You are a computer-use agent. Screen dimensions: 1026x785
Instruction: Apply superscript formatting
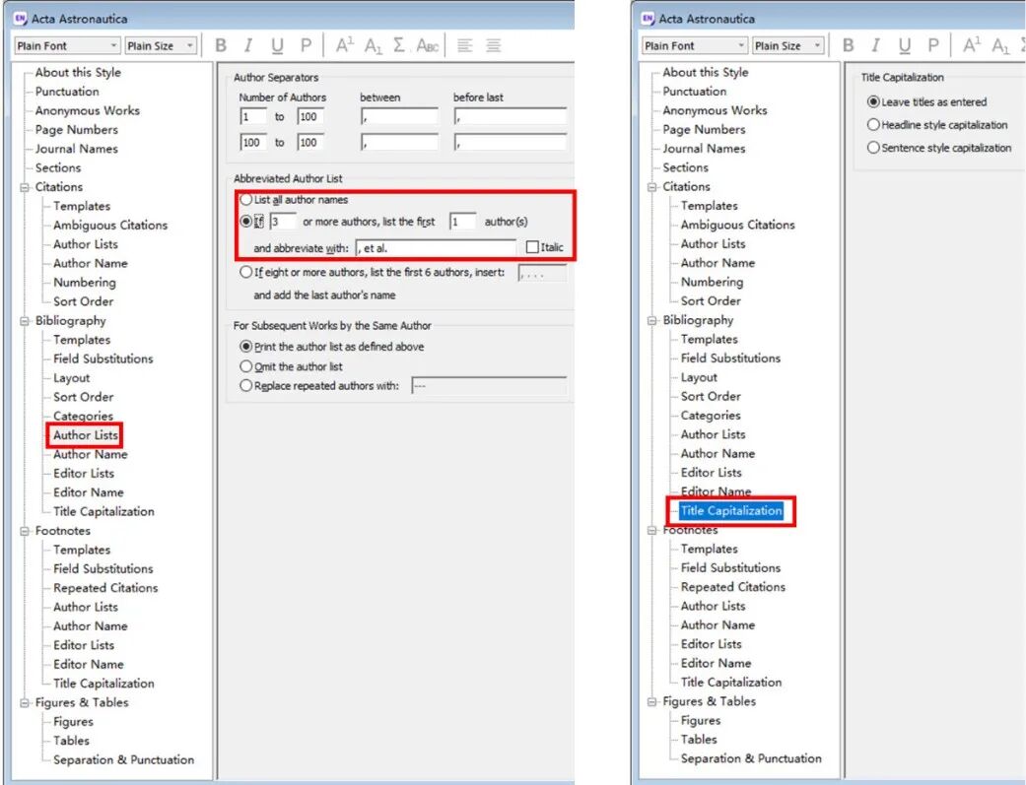click(x=344, y=44)
